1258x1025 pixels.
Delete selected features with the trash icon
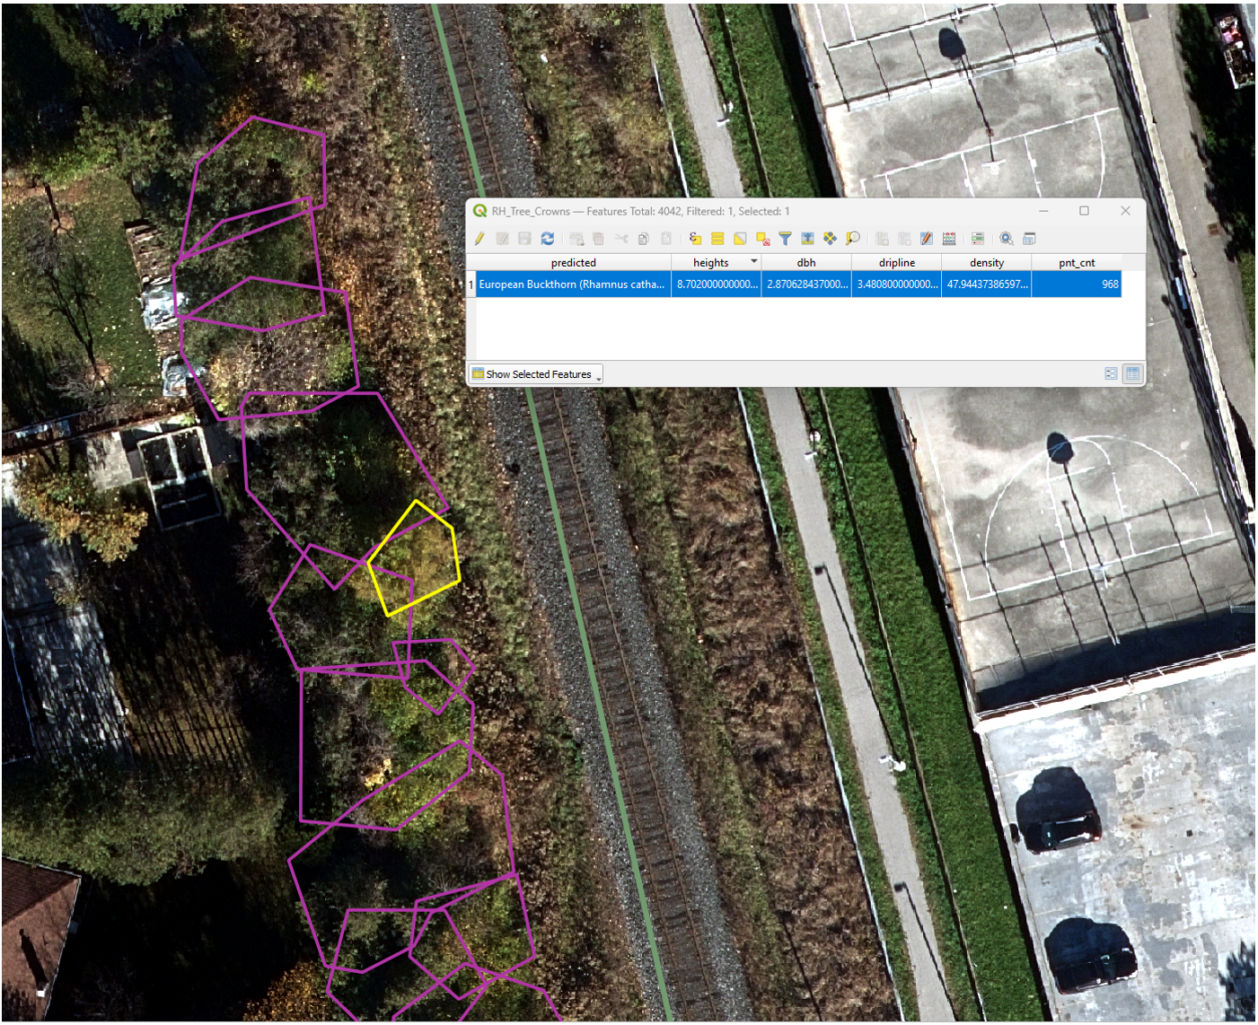pos(598,238)
